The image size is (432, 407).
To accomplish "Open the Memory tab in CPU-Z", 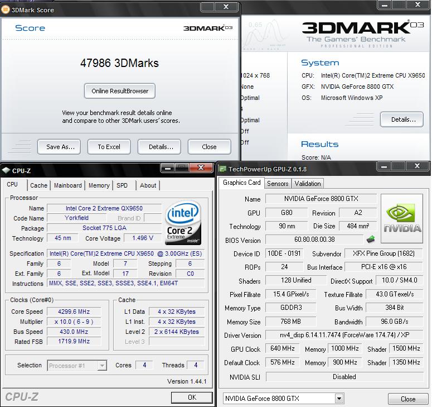I will tap(99, 185).
